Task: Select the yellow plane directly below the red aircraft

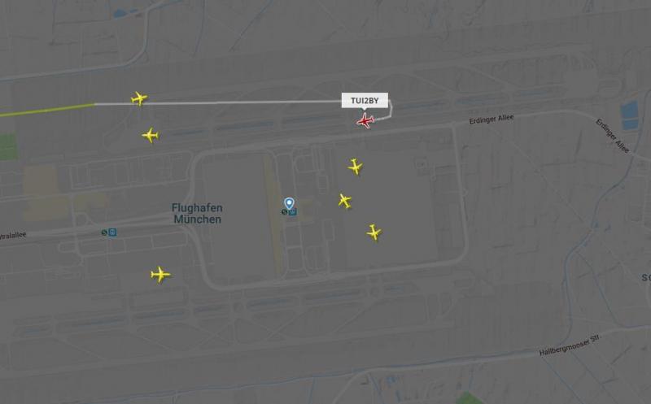Action: [355, 167]
